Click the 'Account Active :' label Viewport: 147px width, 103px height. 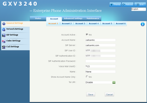[x=69, y=35]
